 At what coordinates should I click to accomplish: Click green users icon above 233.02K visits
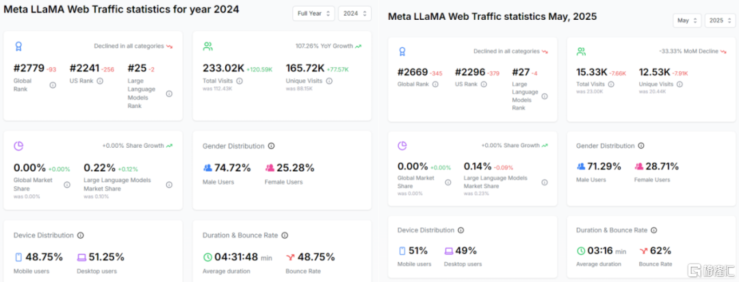click(207, 47)
